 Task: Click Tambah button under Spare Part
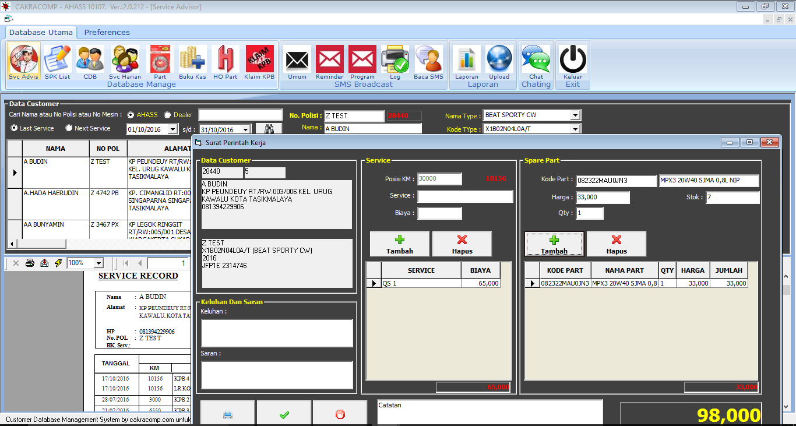coord(554,244)
